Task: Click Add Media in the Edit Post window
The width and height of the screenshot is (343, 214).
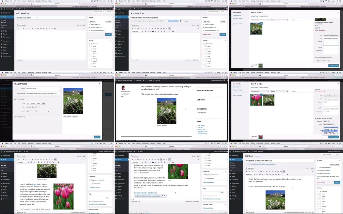Action: [250, 168]
